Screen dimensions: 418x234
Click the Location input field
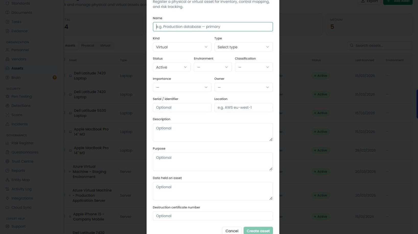pyautogui.click(x=243, y=108)
